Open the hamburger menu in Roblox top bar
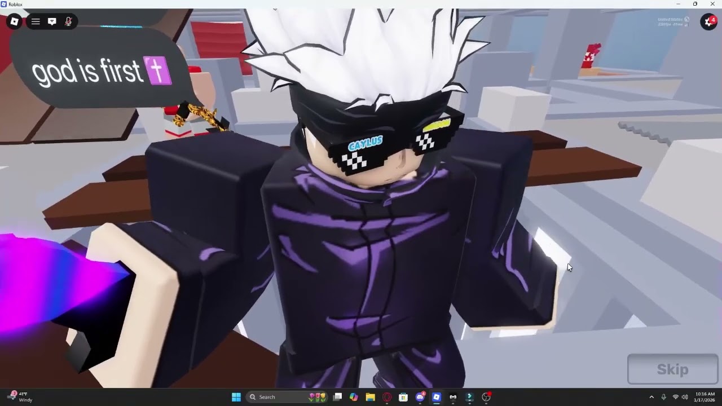This screenshot has width=722, height=406. pos(36,21)
